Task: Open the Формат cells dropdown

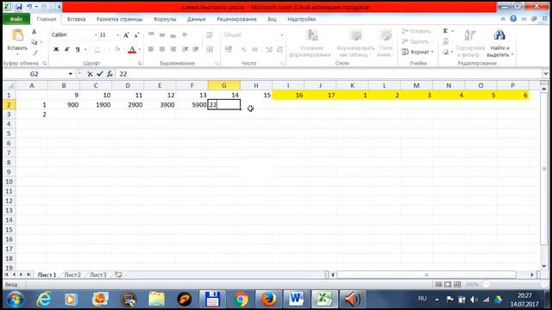Action: pyautogui.click(x=417, y=52)
